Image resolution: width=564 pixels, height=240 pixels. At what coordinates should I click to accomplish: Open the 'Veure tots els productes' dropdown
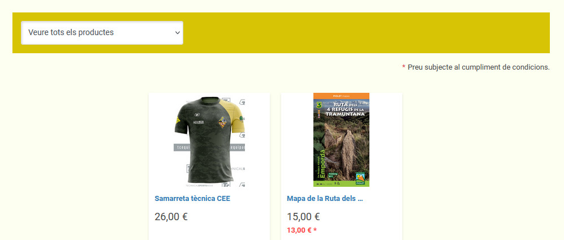(x=102, y=33)
